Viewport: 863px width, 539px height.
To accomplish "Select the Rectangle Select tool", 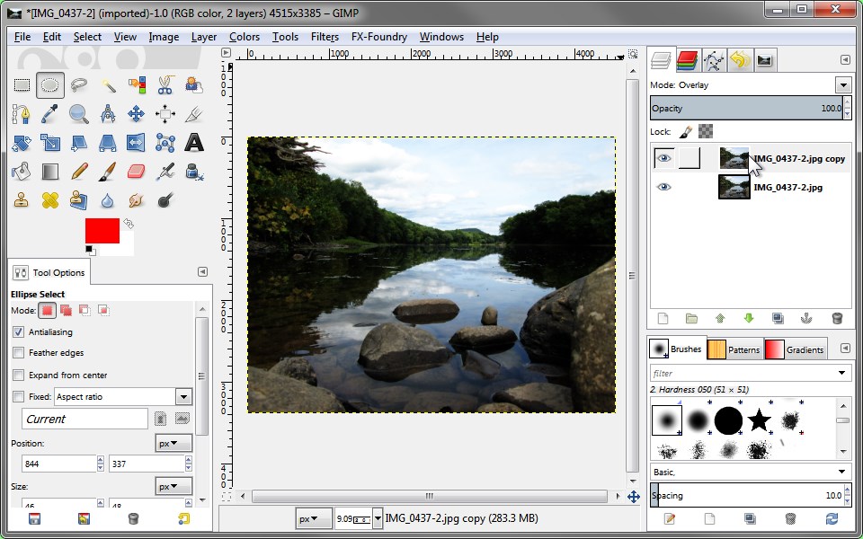I will point(22,85).
